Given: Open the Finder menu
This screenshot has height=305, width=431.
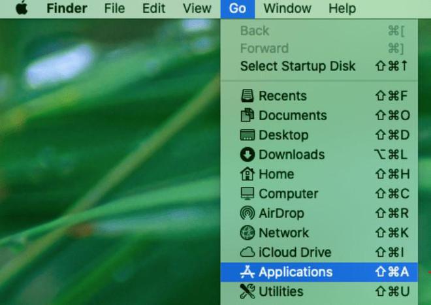Looking at the screenshot, I should click(67, 8).
